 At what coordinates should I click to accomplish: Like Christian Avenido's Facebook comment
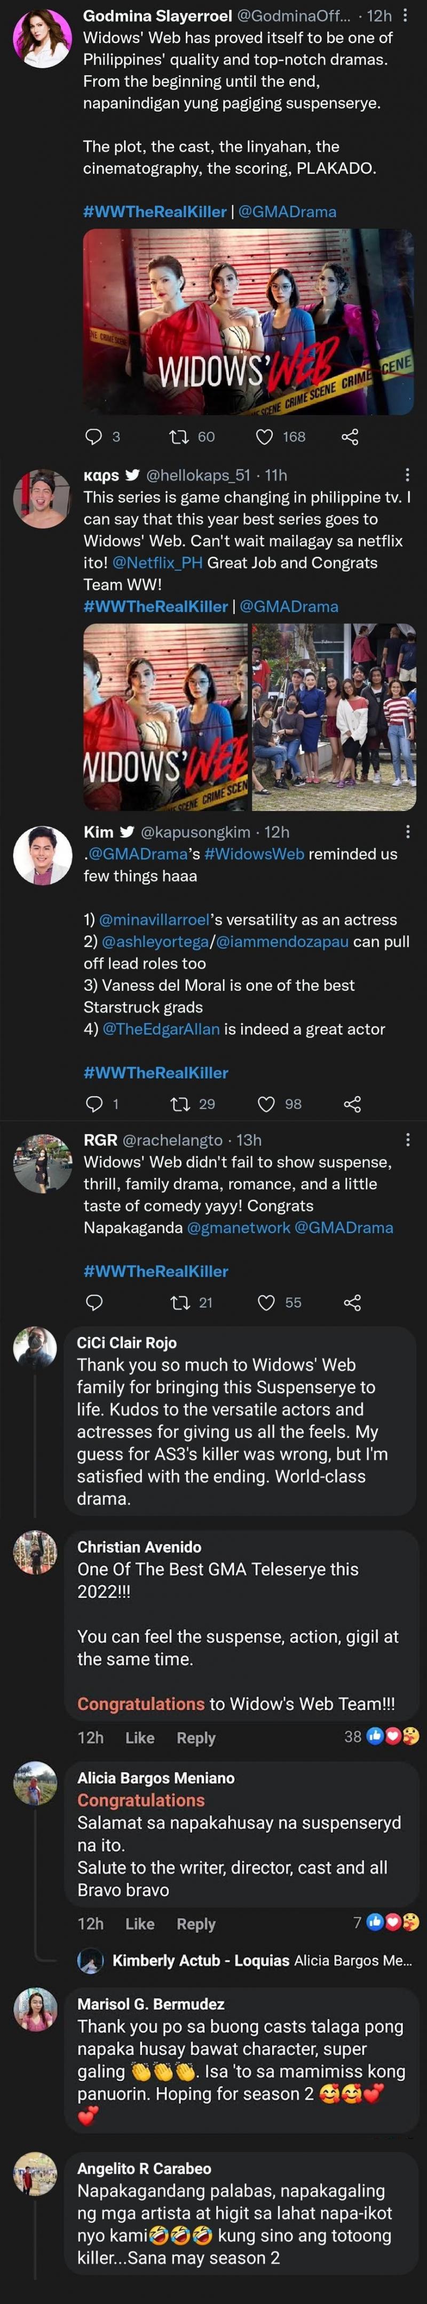(139, 1737)
